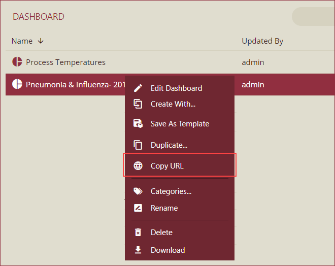Sort by the Name column header
335x266 pixels.
[x=22, y=41]
